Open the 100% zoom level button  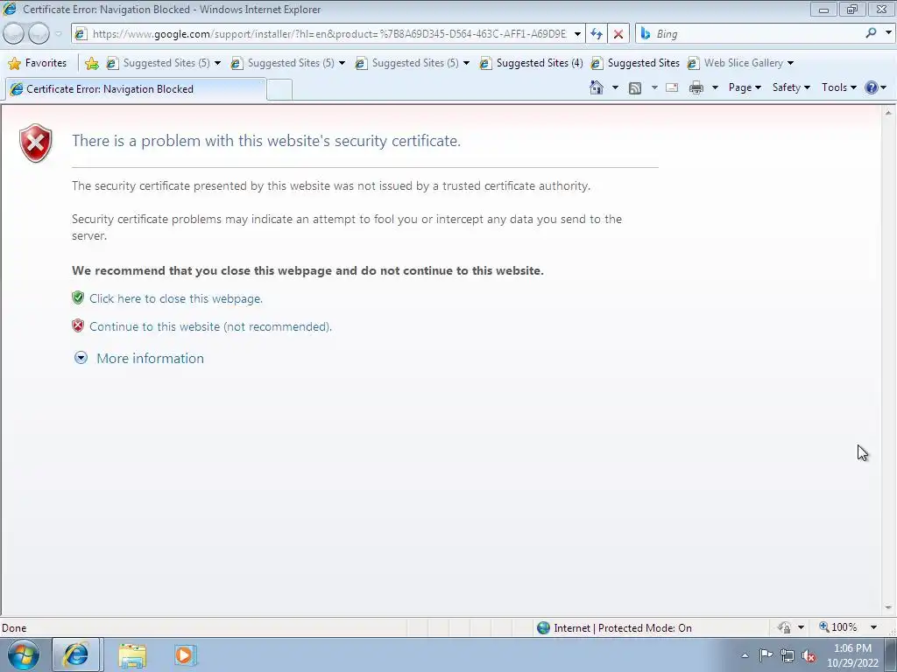coord(838,627)
